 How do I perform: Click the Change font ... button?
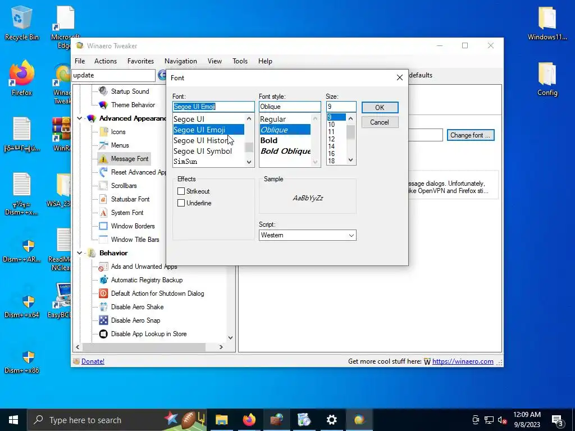click(x=471, y=135)
